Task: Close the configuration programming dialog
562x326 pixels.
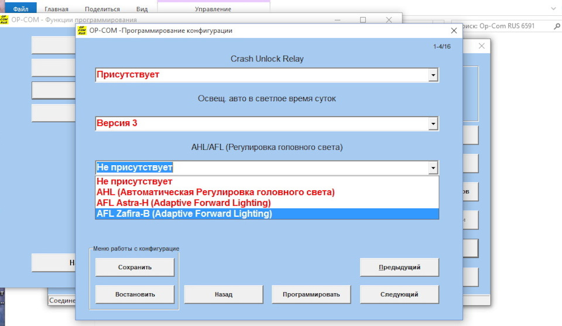Action: (453, 30)
